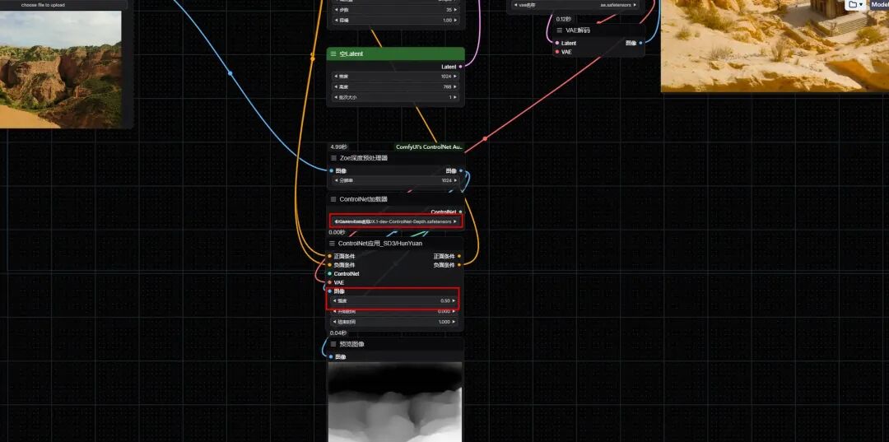Click the 强度 value field 0.50
889x442 pixels.
393,301
